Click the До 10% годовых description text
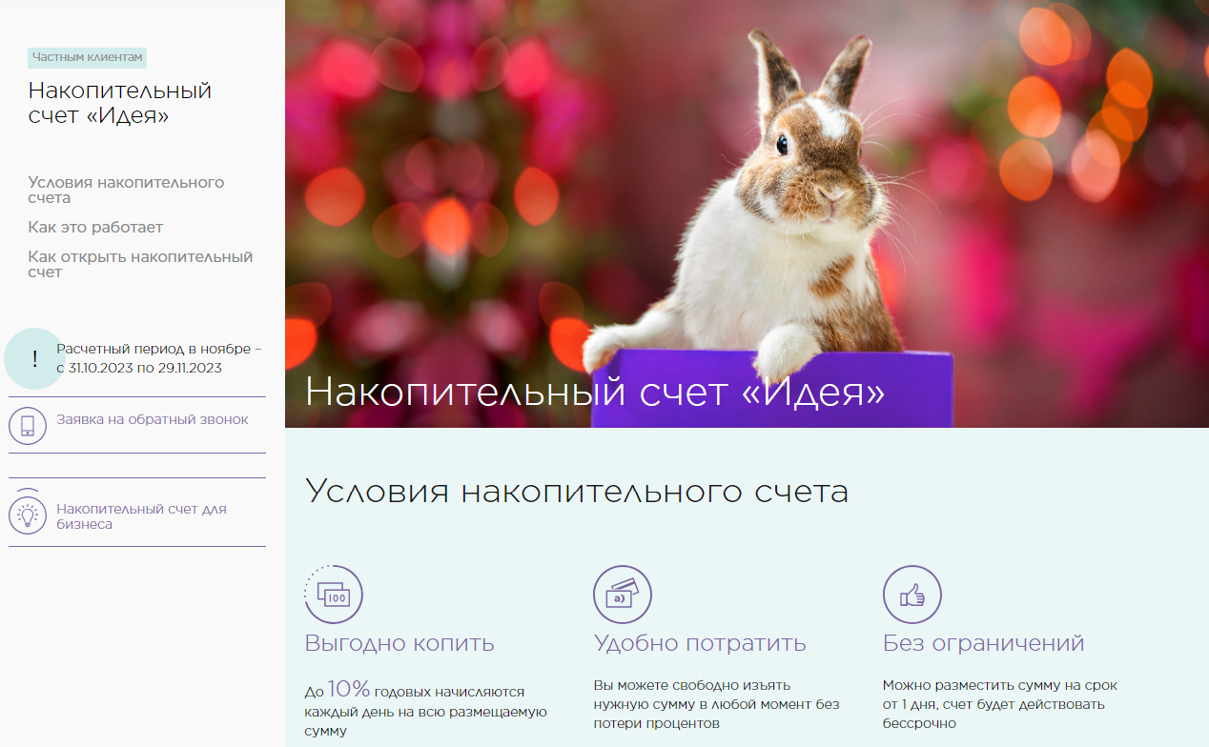The width and height of the screenshot is (1209, 747). tap(425, 709)
